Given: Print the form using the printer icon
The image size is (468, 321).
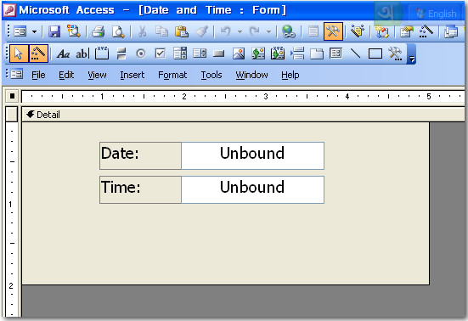Looking at the screenshot, I should click(98, 31).
